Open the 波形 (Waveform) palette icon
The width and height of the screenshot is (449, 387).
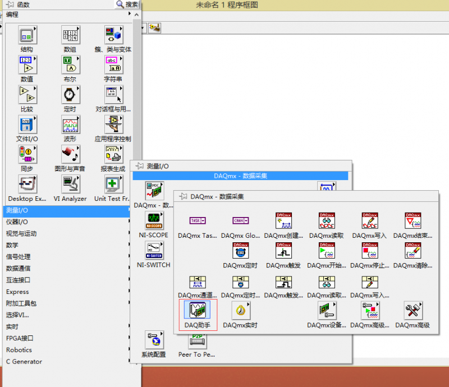click(71, 124)
